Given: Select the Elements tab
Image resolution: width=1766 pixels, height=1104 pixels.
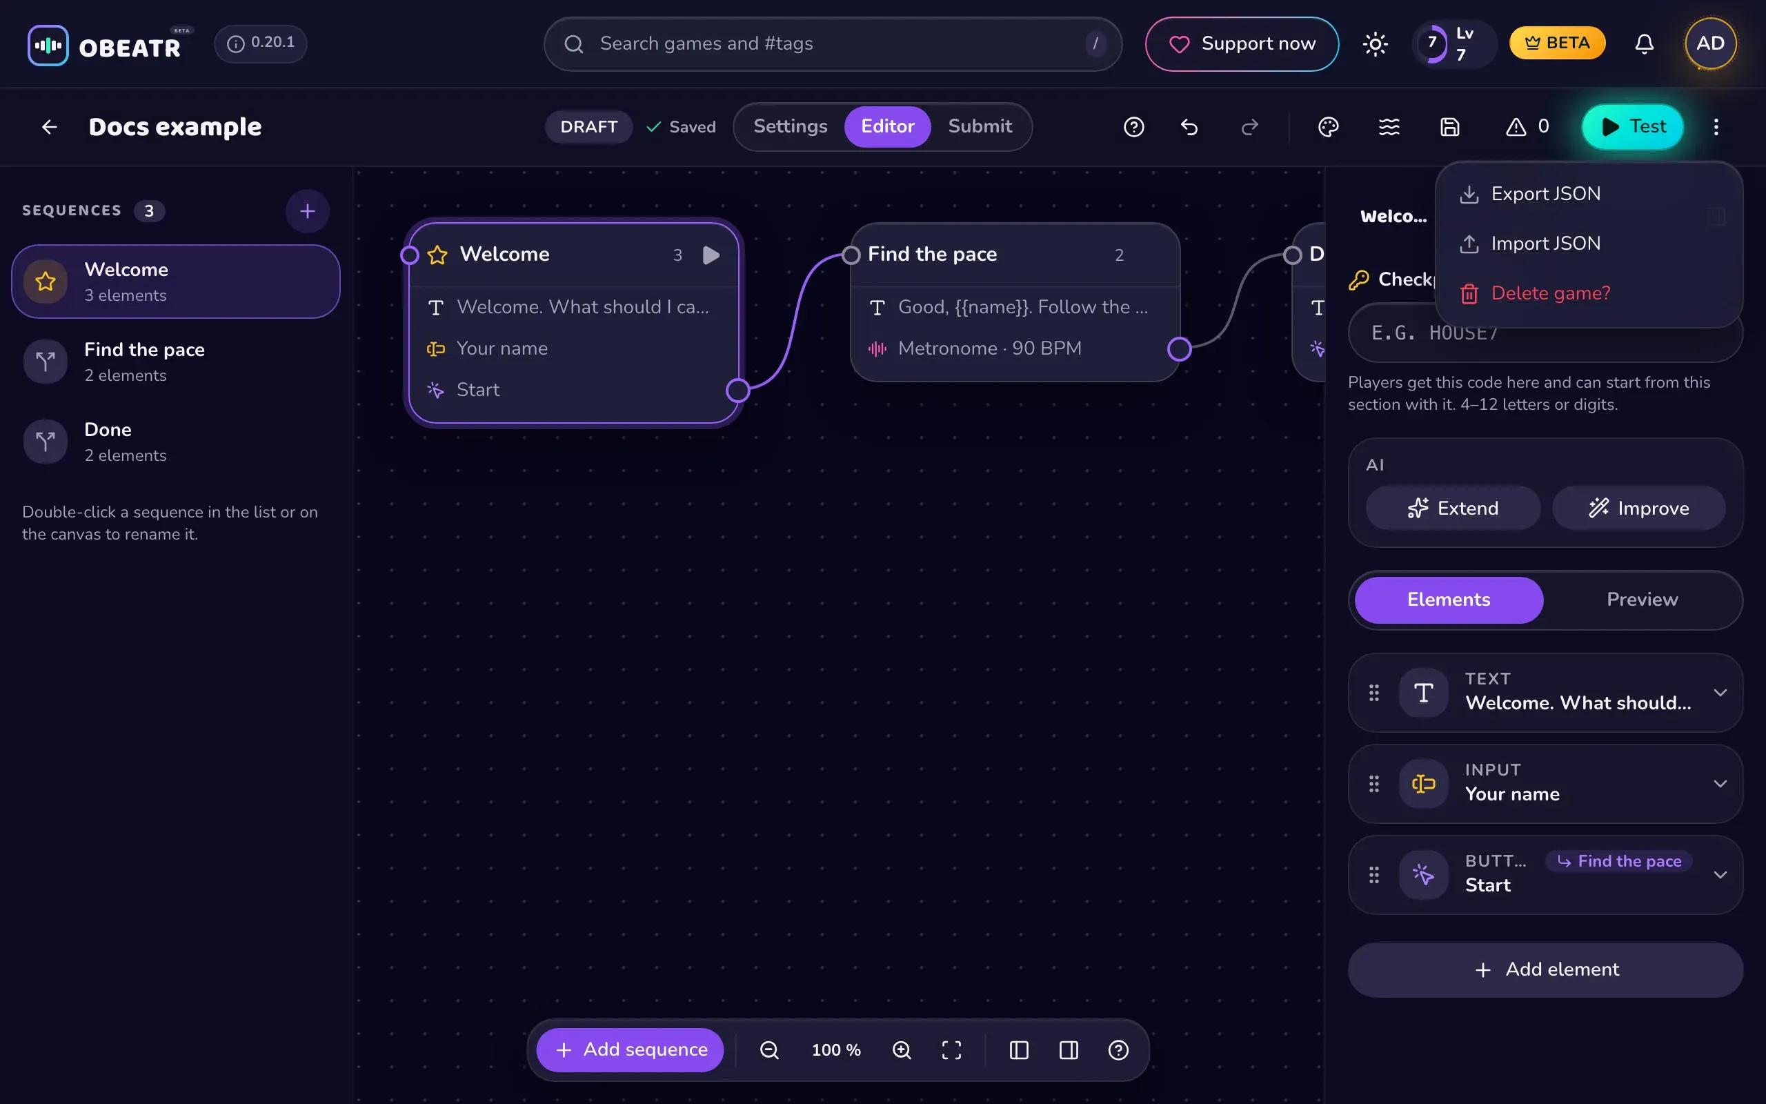Looking at the screenshot, I should [1449, 600].
